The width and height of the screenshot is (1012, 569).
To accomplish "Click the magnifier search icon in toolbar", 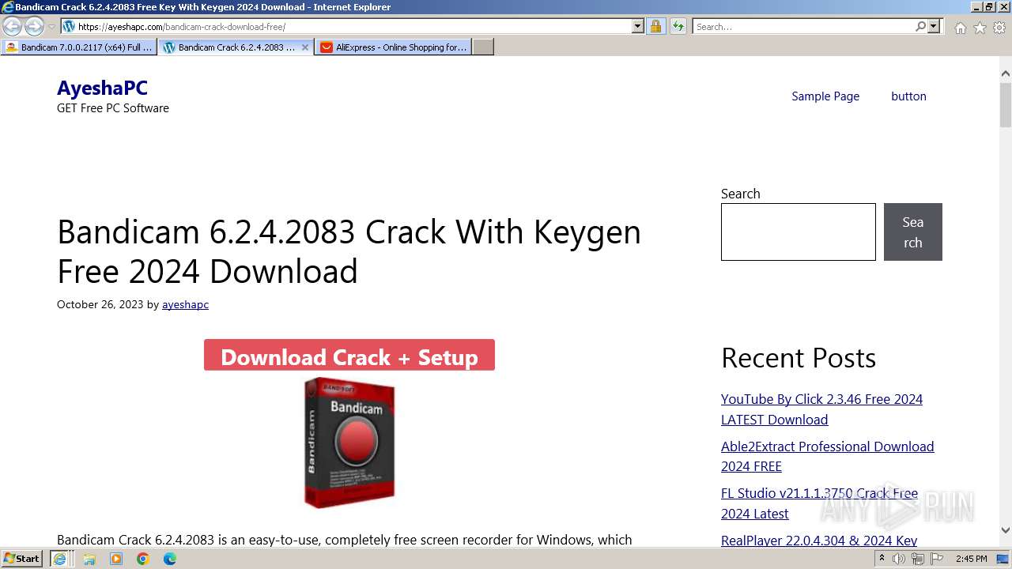I will point(920,26).
